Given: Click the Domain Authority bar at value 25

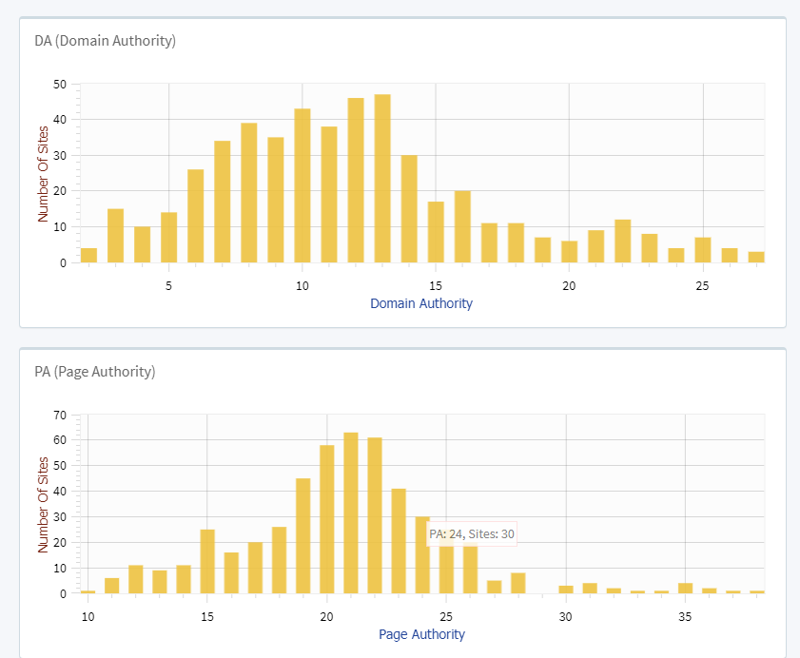Looking at the screenshot, I should click(x=703, y=250).
